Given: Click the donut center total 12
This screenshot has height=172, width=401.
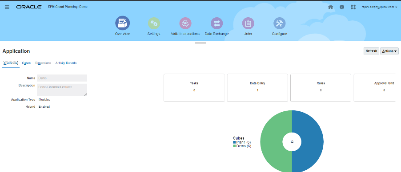Looking at the screenshot, I should (x=292, y=141).
